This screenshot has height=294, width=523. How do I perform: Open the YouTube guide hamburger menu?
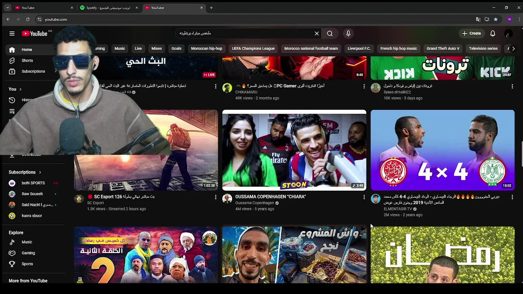(x=12, y=33)
